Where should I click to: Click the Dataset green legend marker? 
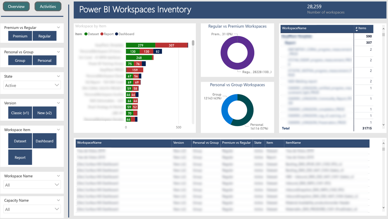[86, 34]
